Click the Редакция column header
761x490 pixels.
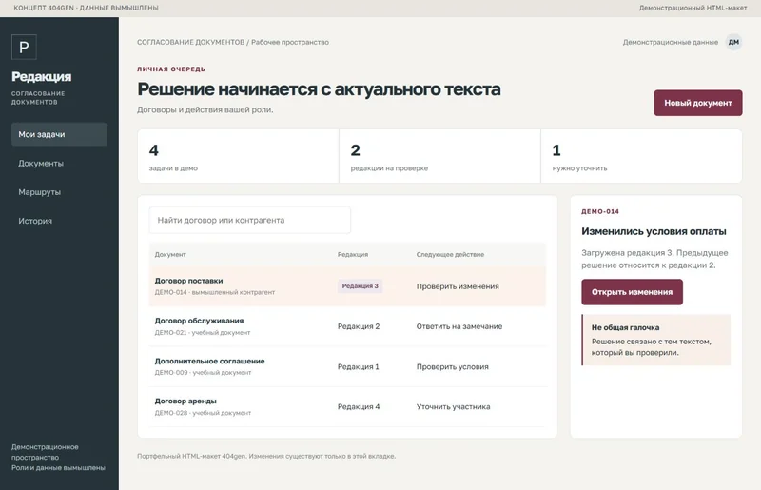[353, 254]
